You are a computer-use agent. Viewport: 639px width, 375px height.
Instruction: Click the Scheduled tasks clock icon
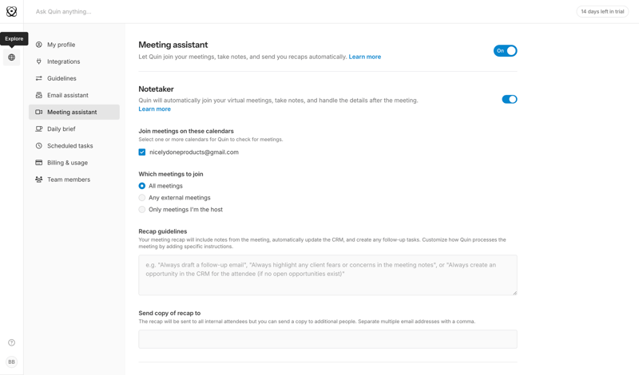pos(38,146)
